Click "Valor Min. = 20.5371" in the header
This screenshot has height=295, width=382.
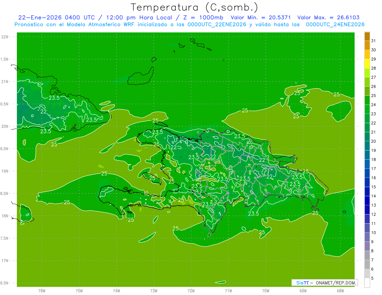coord(261,18)
